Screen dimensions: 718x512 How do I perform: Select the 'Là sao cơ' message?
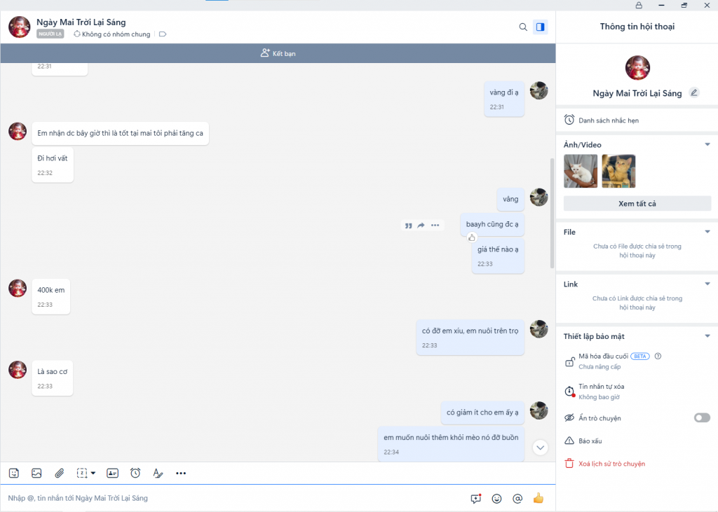[52, 378]
